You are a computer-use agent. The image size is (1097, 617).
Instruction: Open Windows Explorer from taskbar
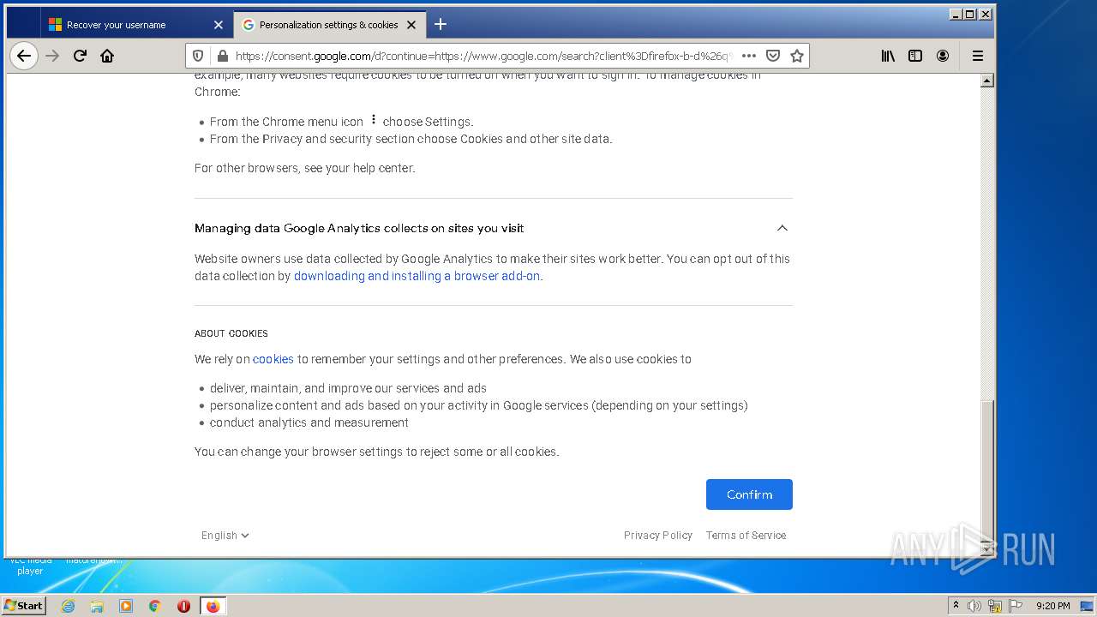pos(97,606)
